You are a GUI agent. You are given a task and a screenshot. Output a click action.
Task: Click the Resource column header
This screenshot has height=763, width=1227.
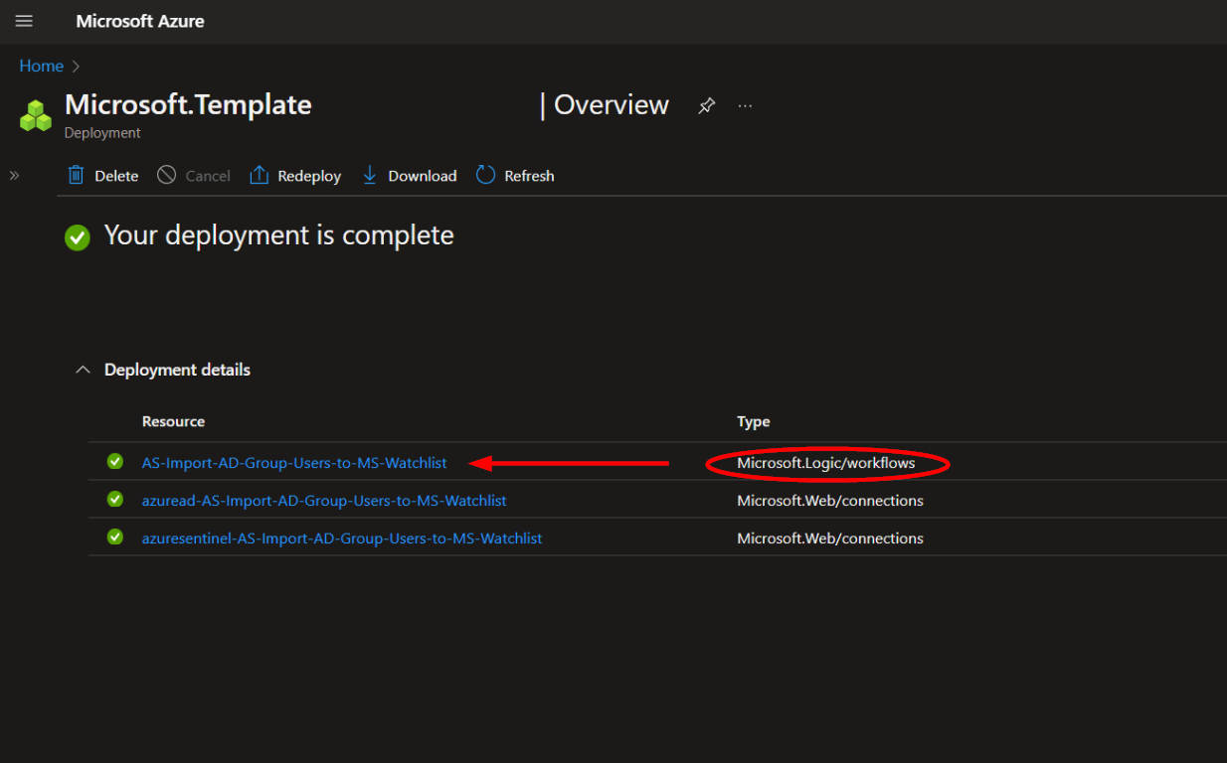pos(173,421)
